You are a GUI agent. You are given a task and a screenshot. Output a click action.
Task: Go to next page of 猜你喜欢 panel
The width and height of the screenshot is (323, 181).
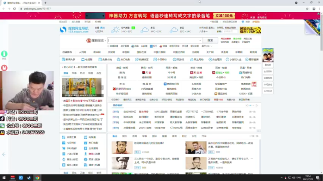pos(257,105)
